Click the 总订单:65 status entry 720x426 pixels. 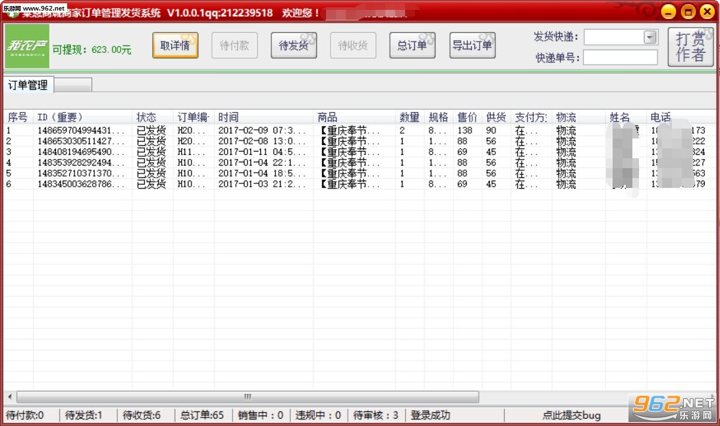click(x=202, y=415)
